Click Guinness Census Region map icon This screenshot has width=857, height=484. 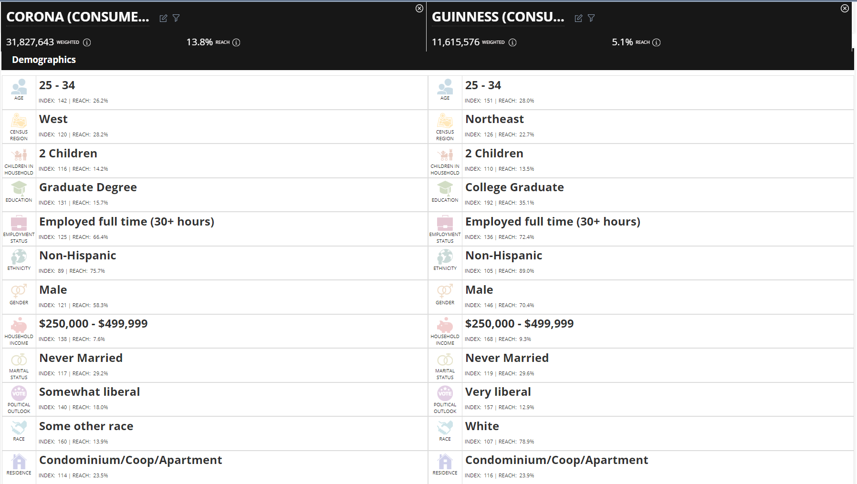point(445,121)
